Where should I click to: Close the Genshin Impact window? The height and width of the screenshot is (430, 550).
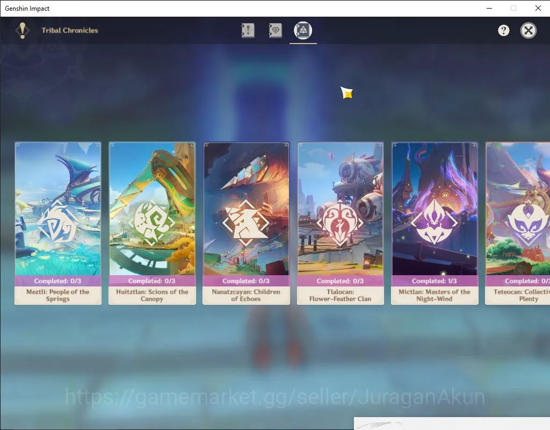[x=538, y=8]
